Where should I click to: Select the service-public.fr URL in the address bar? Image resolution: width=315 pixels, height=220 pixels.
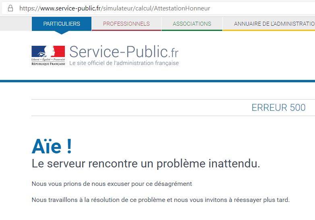(x=115, y=8)
